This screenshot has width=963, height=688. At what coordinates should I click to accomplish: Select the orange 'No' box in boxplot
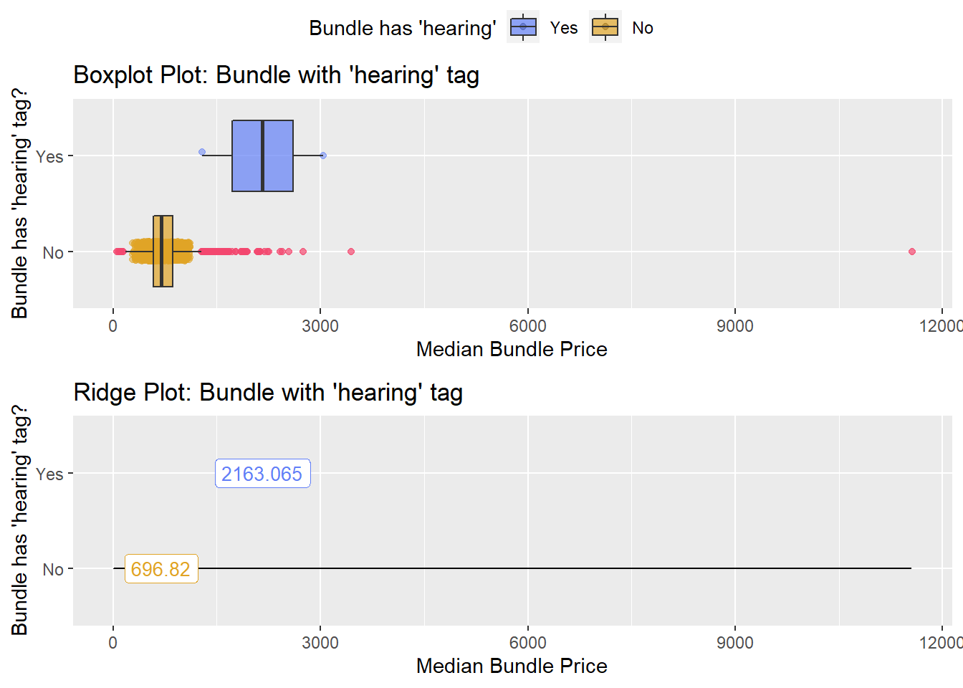coord(163,251)
